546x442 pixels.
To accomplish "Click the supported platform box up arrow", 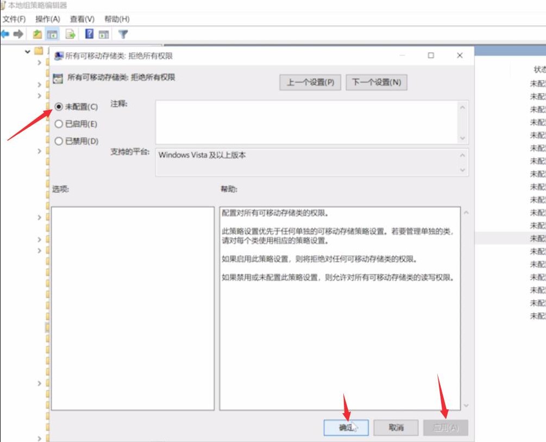I will point(462,155).
